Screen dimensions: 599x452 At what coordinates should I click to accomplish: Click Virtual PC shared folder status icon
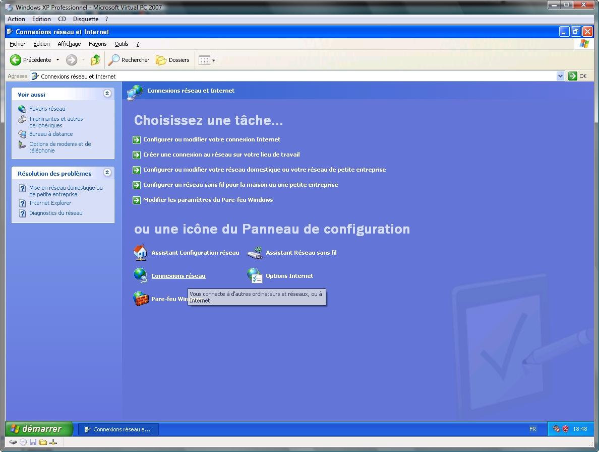pyautogui.click(x=43, y=442)
